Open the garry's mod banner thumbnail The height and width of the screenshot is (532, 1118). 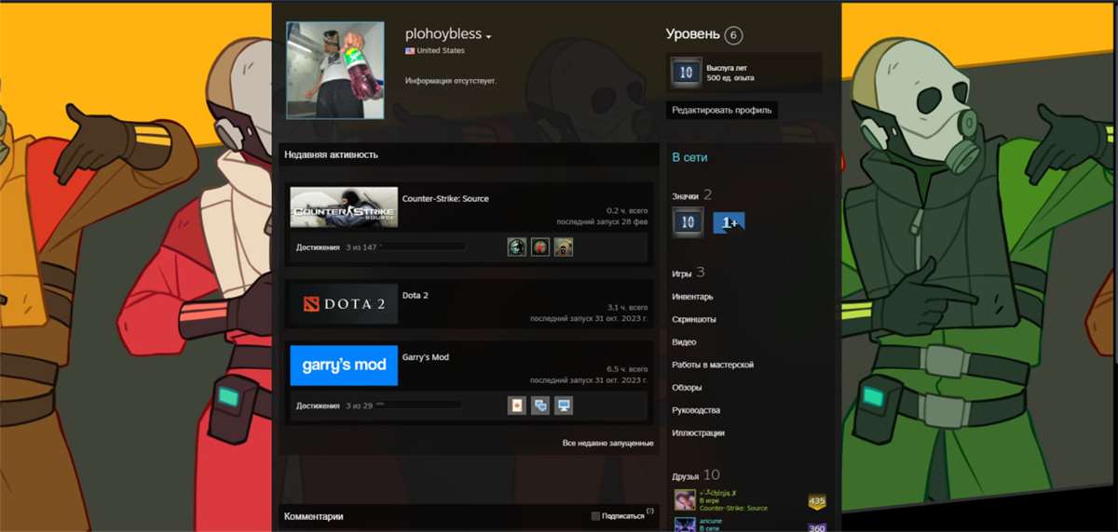344,366
